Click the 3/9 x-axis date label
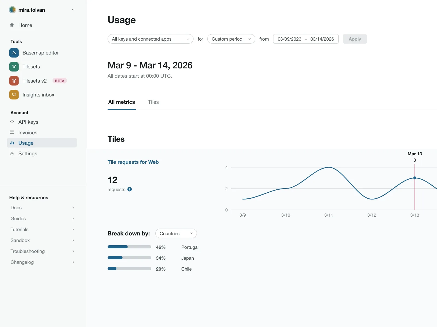This screenshot has height=327, width=437. [243, 215]
